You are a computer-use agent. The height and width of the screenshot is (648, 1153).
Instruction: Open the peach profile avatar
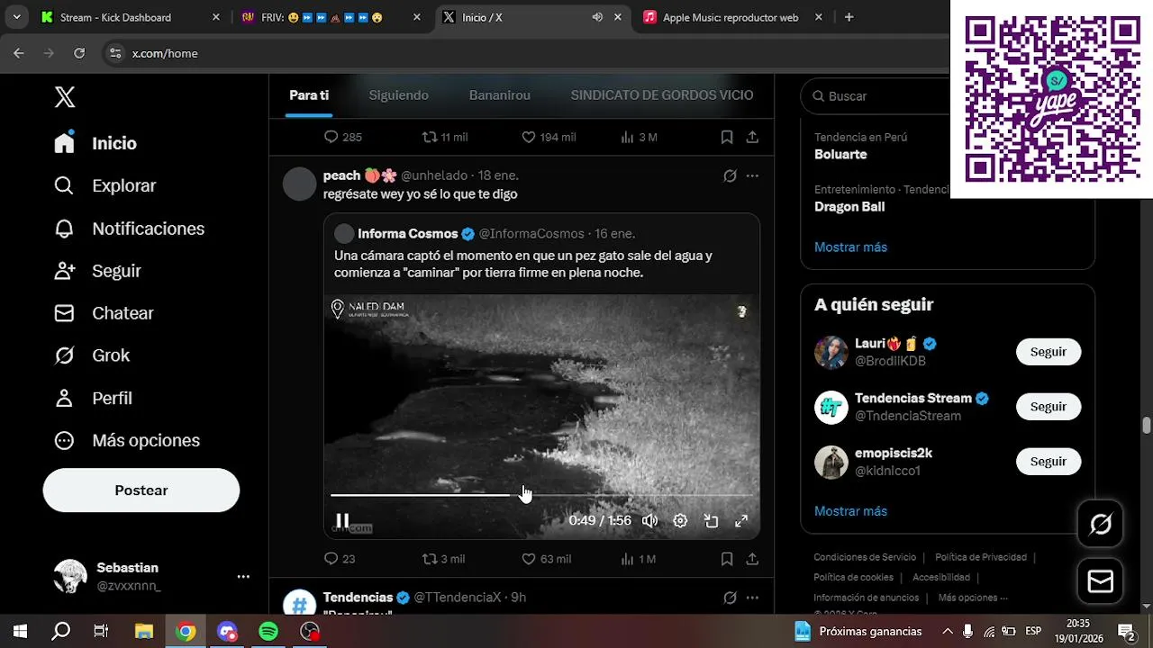[x=299, y=184]
